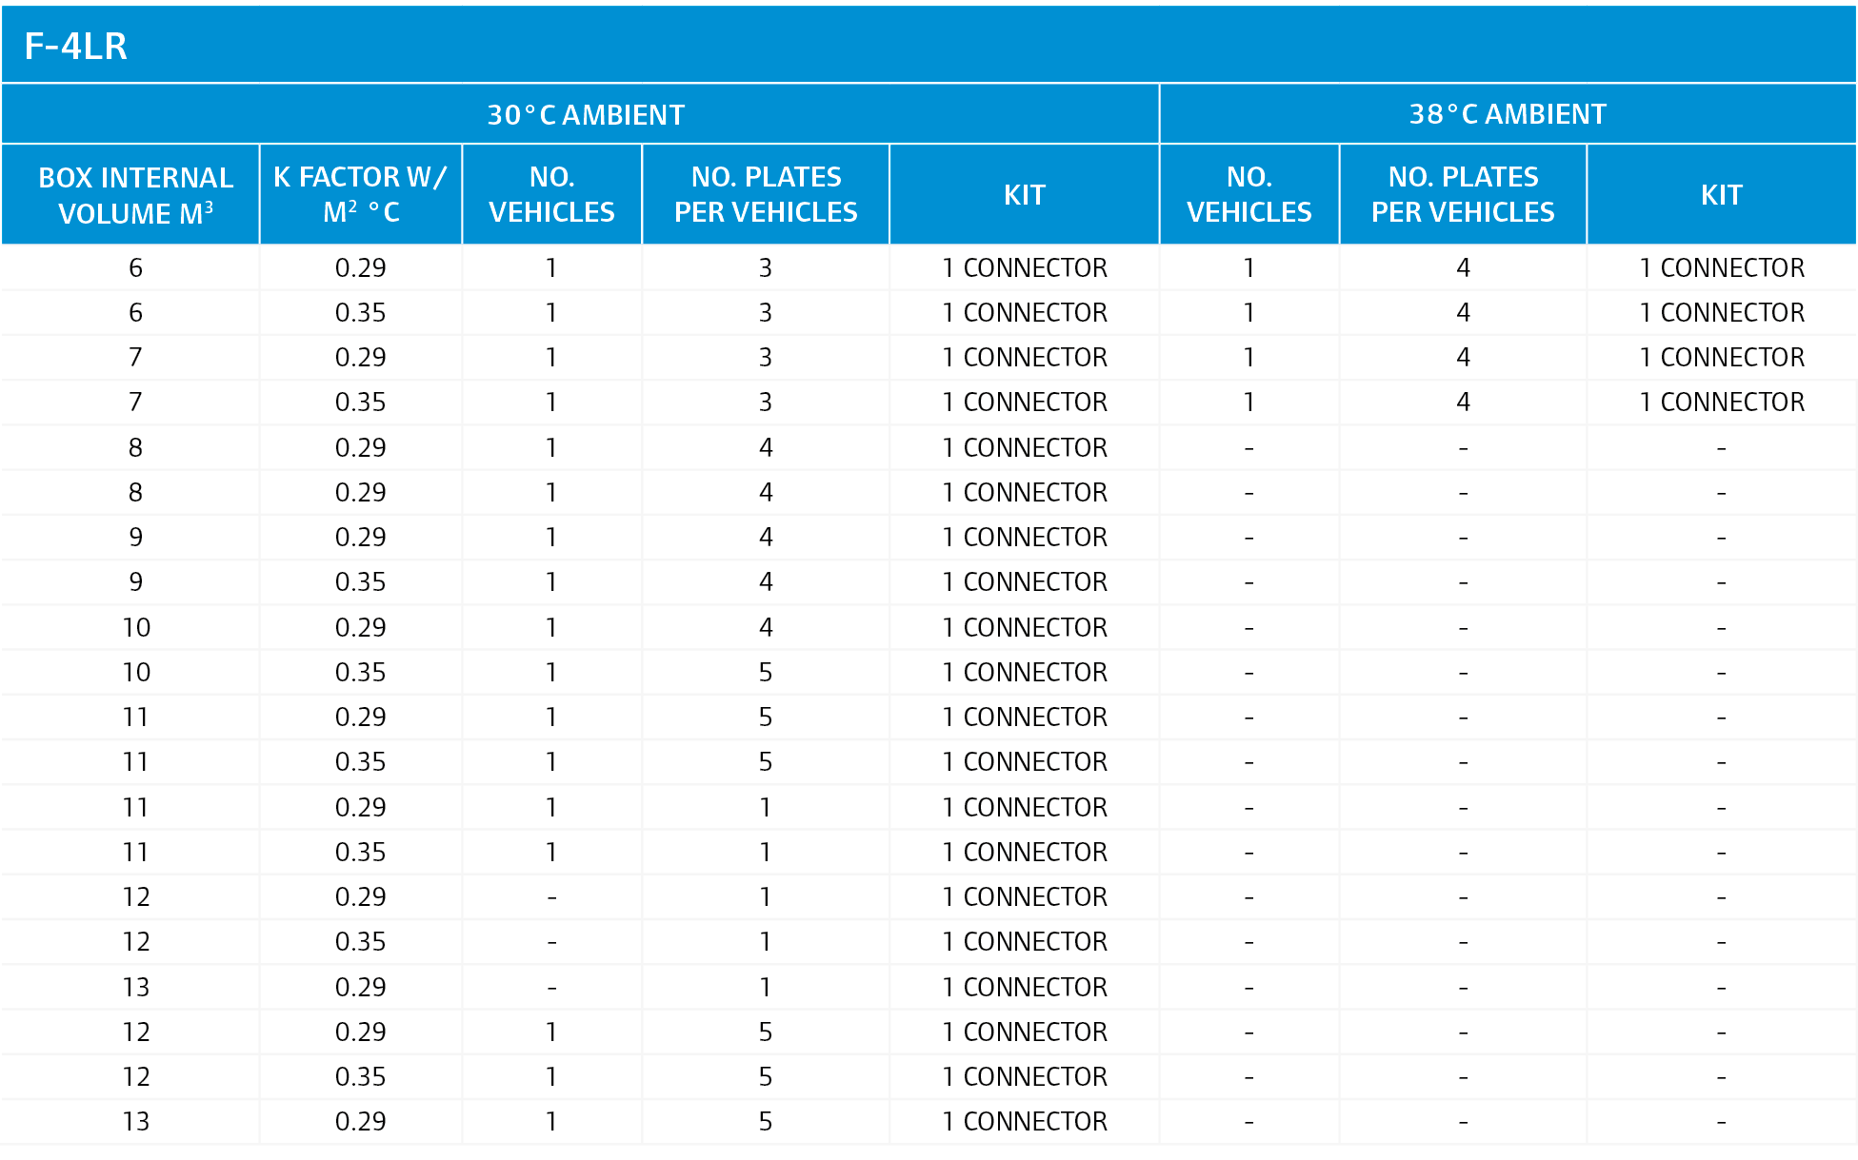Click 30°C '1 CONNECTOR' kit in volume 7, 0.35 row
This screenshot has width=1858, height=1160.
pyautogui.click(x=1025, y=403)
